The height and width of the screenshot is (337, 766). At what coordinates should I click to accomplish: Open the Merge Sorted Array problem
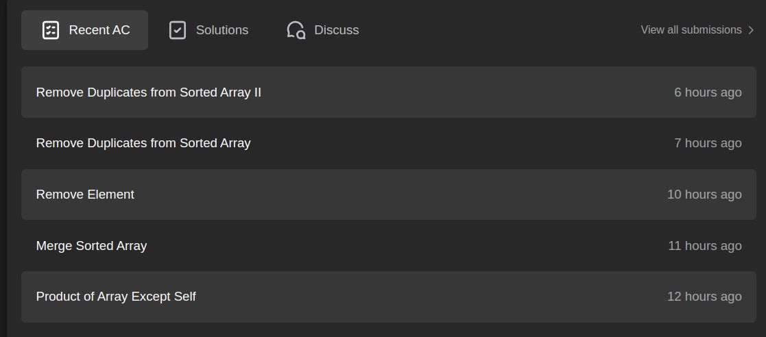[x=91, y=246]
